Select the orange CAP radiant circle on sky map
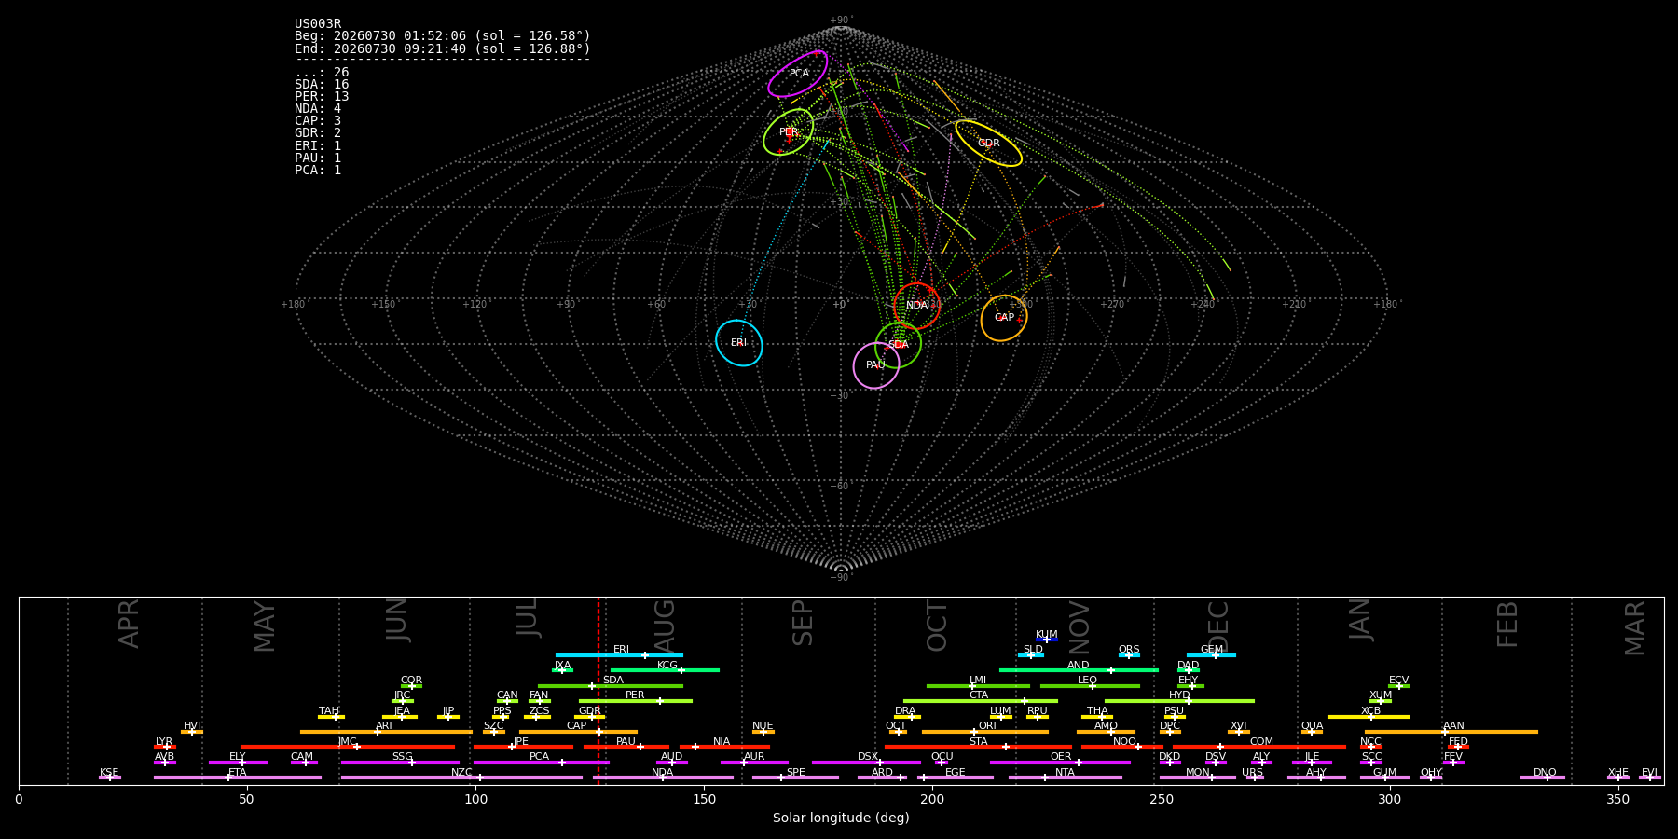The height and width of the screenshot is (839, 1678). (x=1004, y=318)
